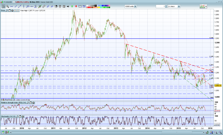Click middle magnifier zoom icon bottom-right
The height and width of the screenshot is (135, 223).
coord(216,132)
